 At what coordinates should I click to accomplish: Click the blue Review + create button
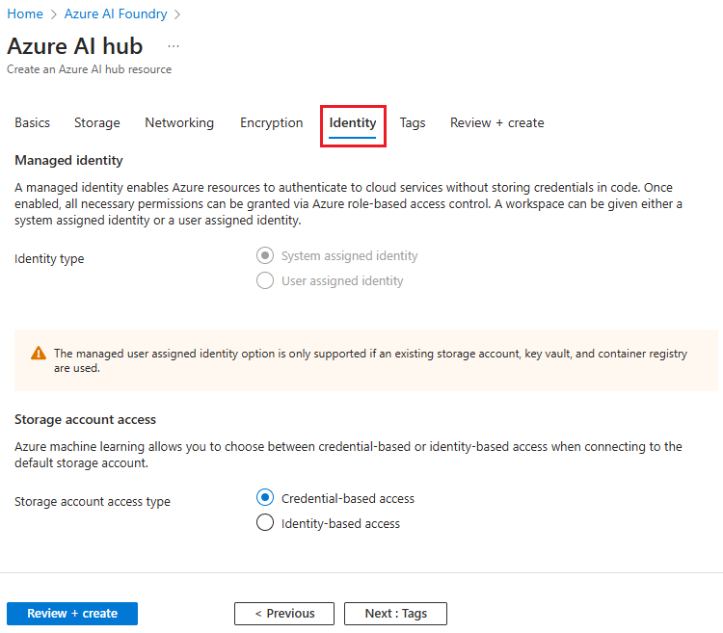[72, 614]
